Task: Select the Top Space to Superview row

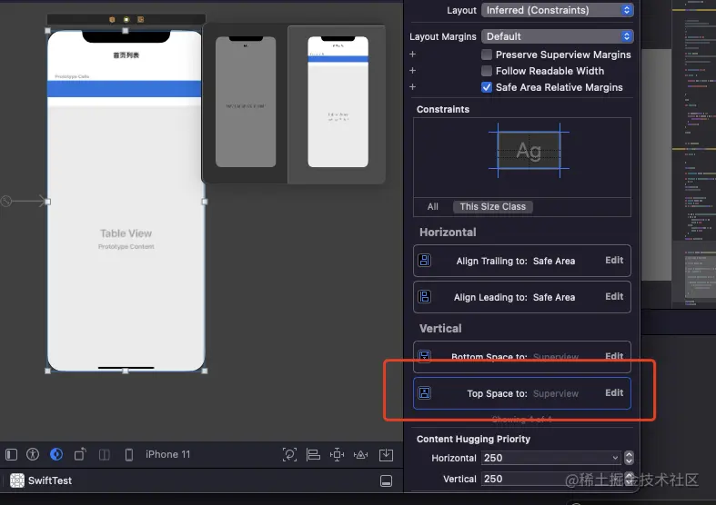Action: pos(522,393)
